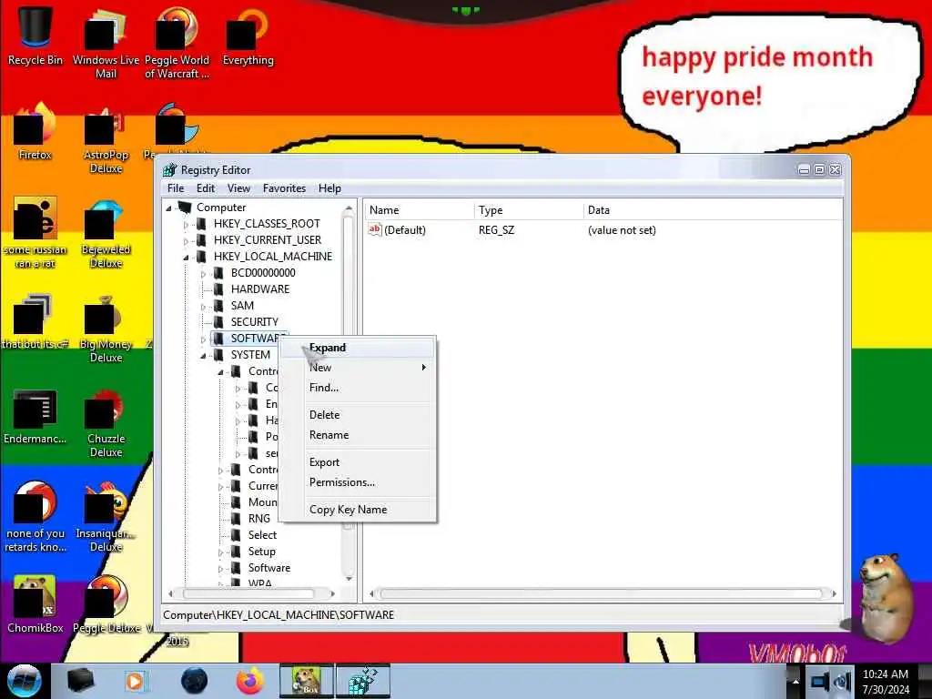Open the Help menu
This screenshot has width=932, height=699.
coord(329,188)
